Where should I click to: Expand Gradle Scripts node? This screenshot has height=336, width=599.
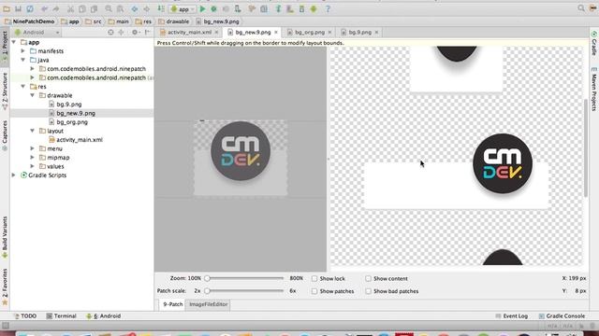tap(14, 175)
